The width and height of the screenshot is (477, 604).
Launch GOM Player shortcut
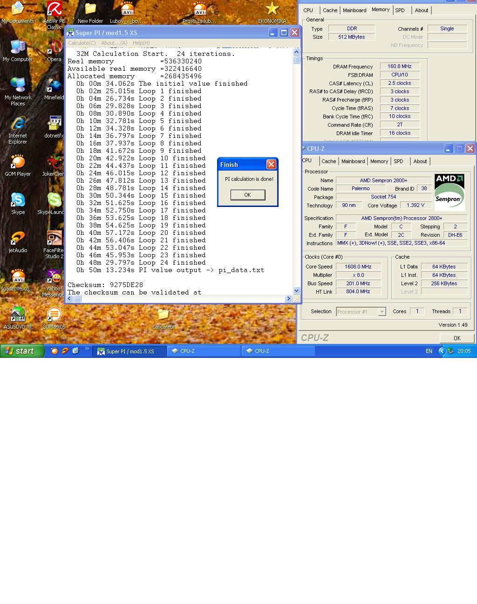pos(18,165)
